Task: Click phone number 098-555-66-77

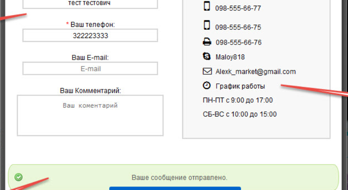Action: coord(238,9)
